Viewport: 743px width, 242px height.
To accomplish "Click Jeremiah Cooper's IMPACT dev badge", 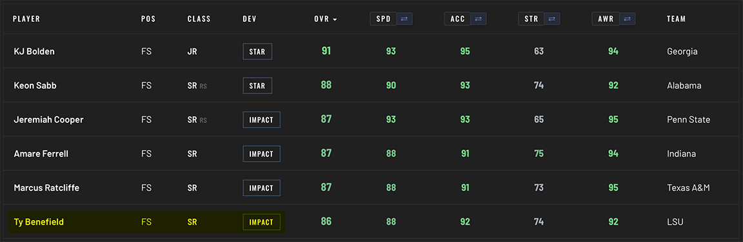I will [262, 120].
